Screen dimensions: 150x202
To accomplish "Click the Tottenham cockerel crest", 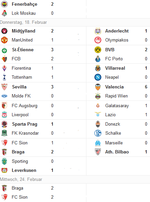I will coord(4,77).
